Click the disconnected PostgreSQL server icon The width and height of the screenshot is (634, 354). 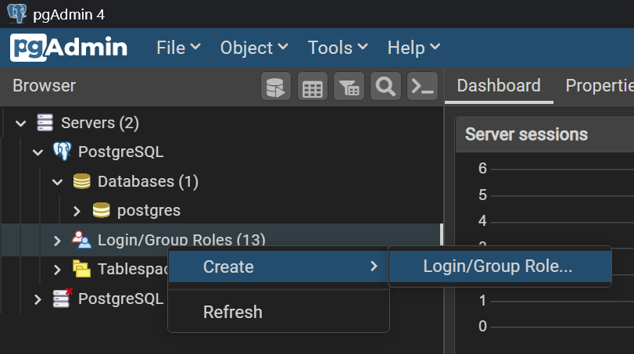point(63,299)
